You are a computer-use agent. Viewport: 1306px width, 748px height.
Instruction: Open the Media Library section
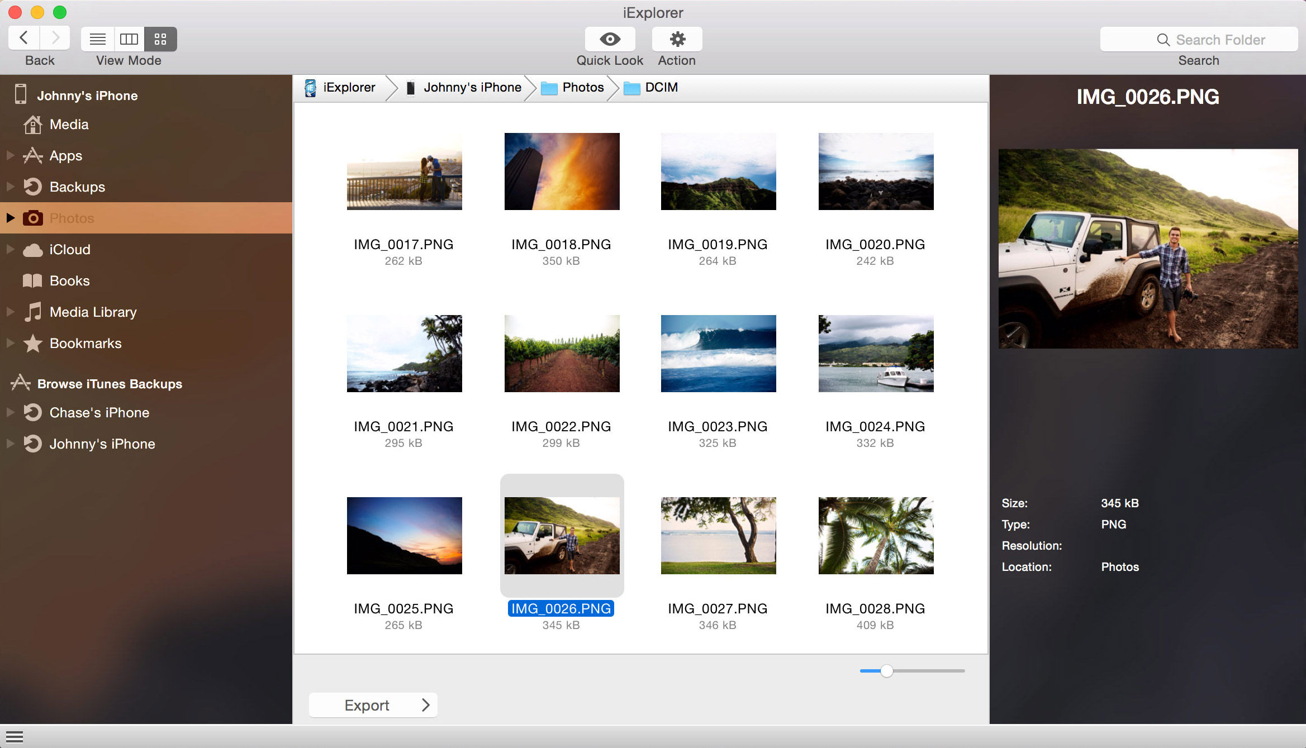(93, 312)
